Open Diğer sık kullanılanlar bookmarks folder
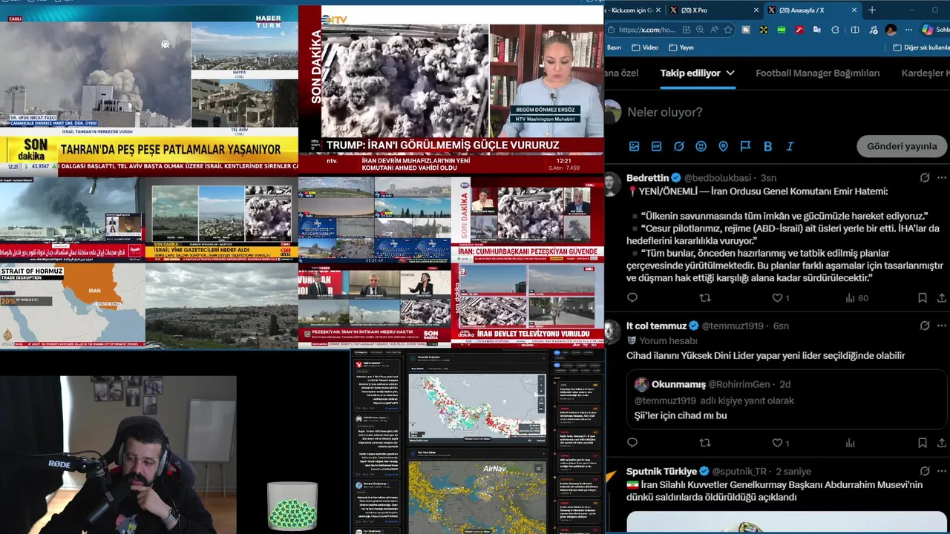The width and height of the screenshot is (950, 534). point(921,47)
